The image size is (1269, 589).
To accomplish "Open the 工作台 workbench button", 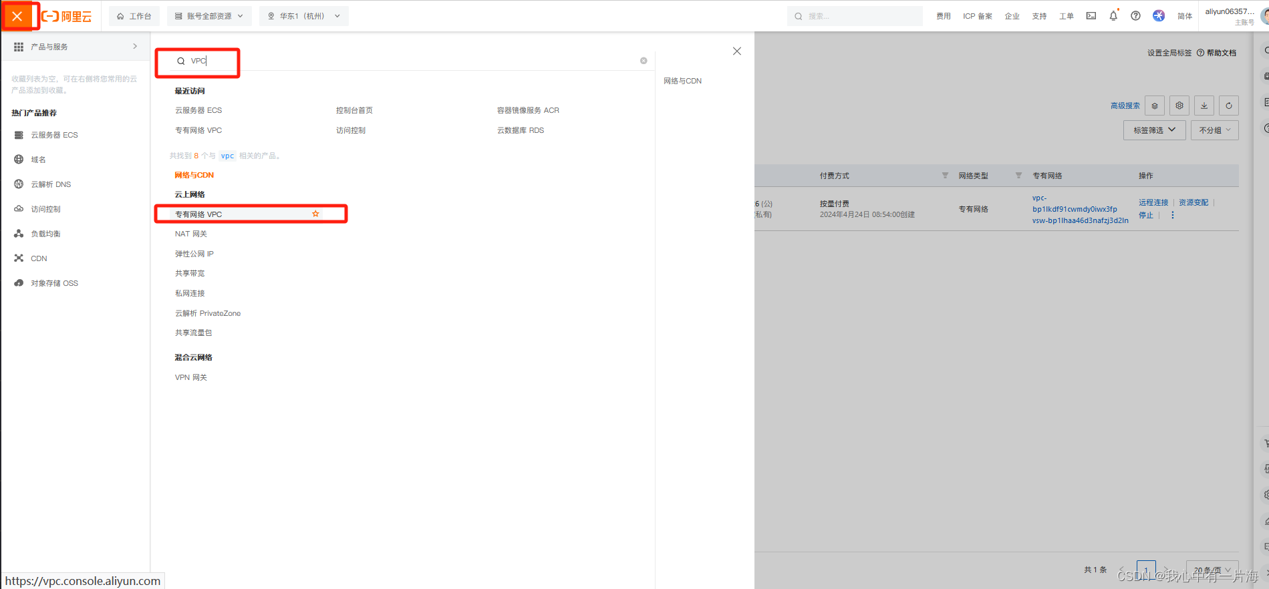I will [x=134, y=16].
